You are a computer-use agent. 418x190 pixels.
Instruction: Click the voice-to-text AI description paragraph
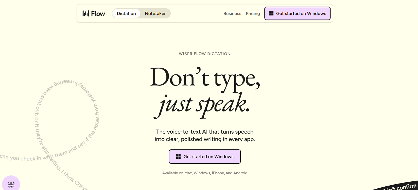coord(205,135)
